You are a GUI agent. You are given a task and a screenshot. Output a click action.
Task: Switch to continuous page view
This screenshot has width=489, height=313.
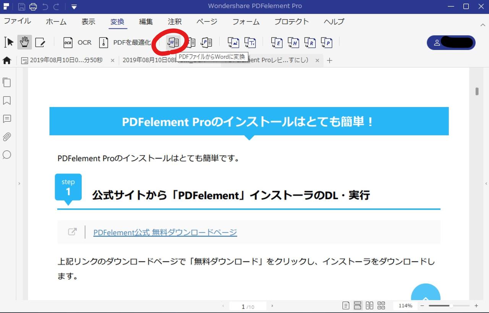point(358,306)
